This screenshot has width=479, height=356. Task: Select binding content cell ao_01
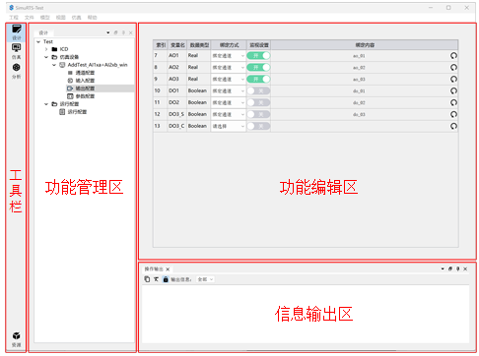pos(359,56)
